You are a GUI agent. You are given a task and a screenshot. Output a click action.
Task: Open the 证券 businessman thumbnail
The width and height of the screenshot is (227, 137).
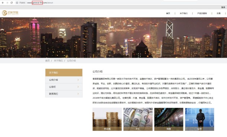click(199, 119)
